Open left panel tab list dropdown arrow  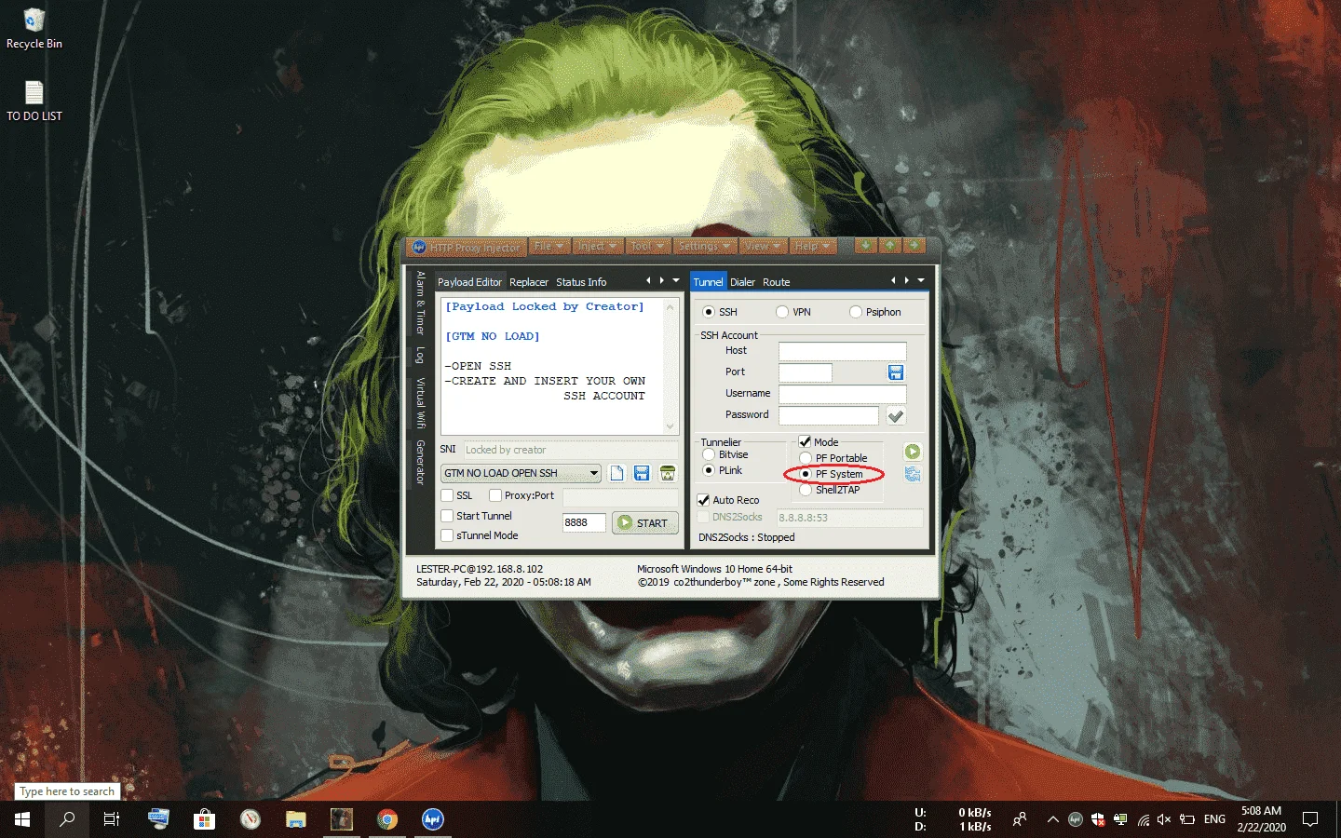tap(676, 280)
